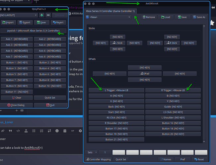Upload a file in the forum editor
The height and width of the screenshot is (165, 216).
click(x=26, y=131)
